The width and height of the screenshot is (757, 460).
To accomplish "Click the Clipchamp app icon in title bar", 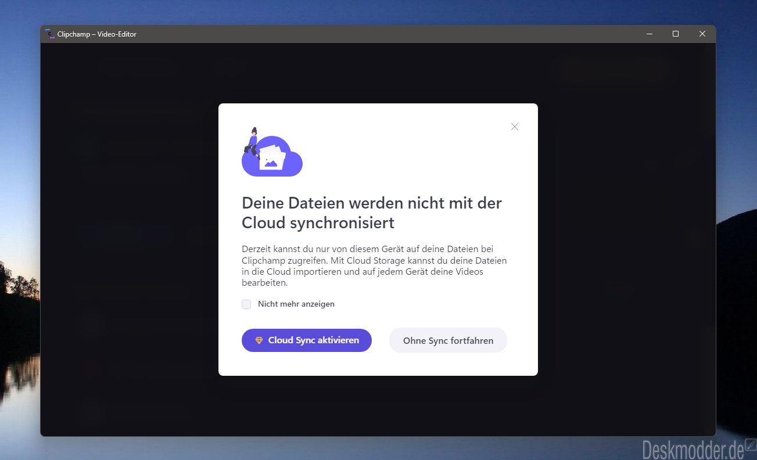I will point(49,34).
